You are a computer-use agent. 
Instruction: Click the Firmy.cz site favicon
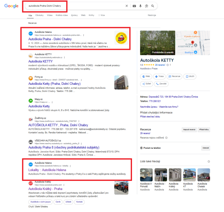(x=30, y=78)
